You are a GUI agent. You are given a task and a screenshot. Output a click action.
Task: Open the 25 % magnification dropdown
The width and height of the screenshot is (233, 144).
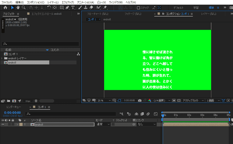click(x=104, y=100)
